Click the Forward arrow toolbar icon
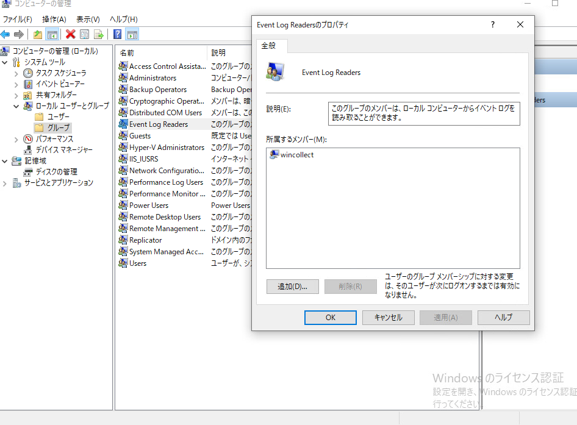This screenshot has height=425, width=577. (x=19, y=35)
